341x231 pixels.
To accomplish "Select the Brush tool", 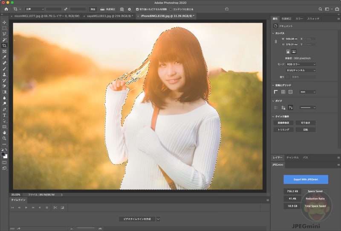I will click(x=4, y=69).
